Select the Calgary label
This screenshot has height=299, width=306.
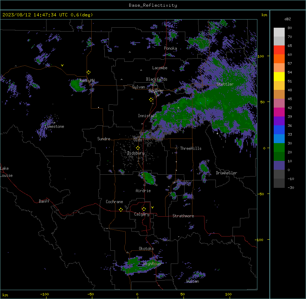pos(142,214)
